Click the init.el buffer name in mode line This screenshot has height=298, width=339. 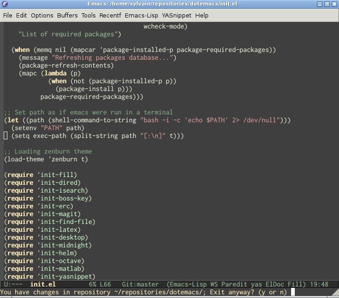point(43,284)
